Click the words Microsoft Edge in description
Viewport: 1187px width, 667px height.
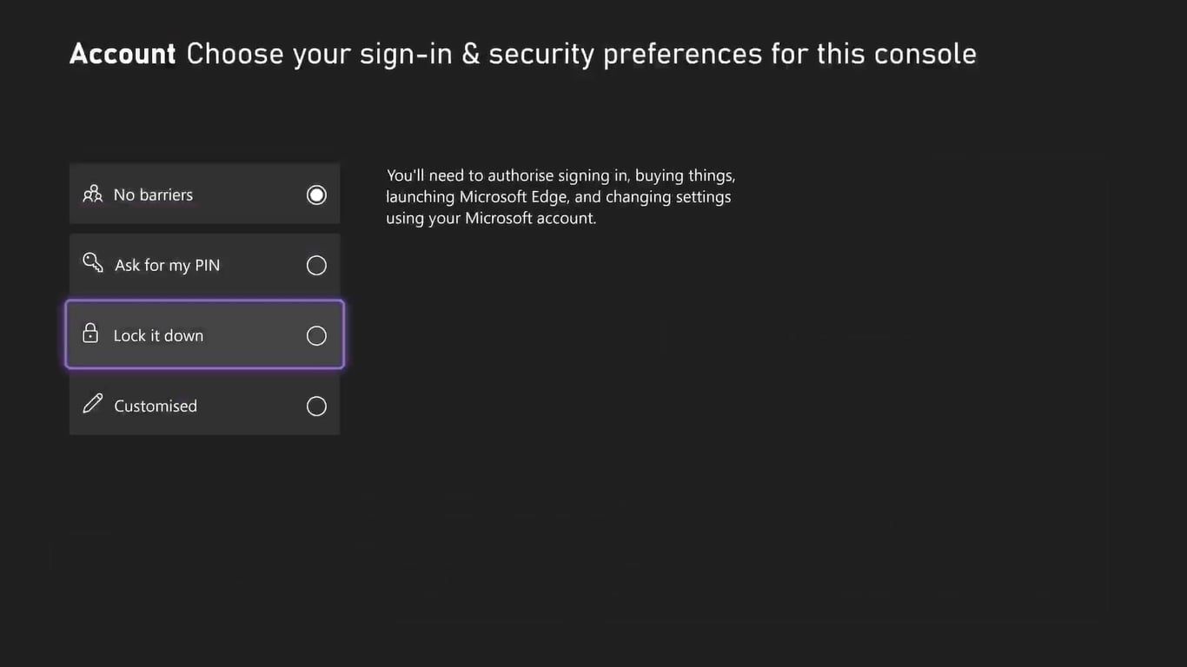pyautogui.click(x=514, y=197)
